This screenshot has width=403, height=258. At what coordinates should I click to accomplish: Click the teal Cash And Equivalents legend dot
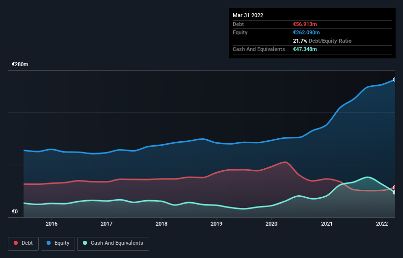click(x=85, y=243)
